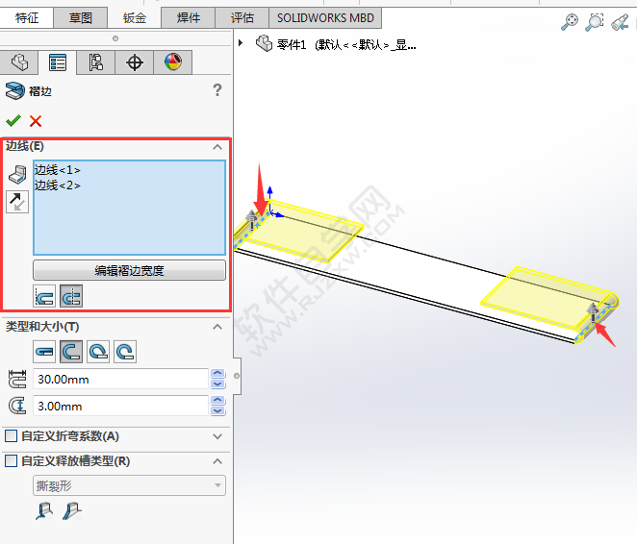Collapse the 自定义释放槽类型(R) section chevron
The height and width of the screenshot is (544, 637).
pos(217,461)
